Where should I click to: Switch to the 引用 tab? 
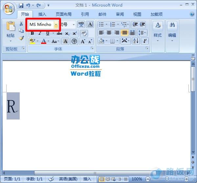pyautogui.click(x=85, y=14)
